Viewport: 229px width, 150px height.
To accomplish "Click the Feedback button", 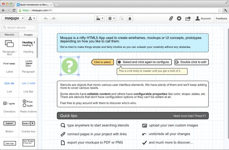I will (221, 19).
